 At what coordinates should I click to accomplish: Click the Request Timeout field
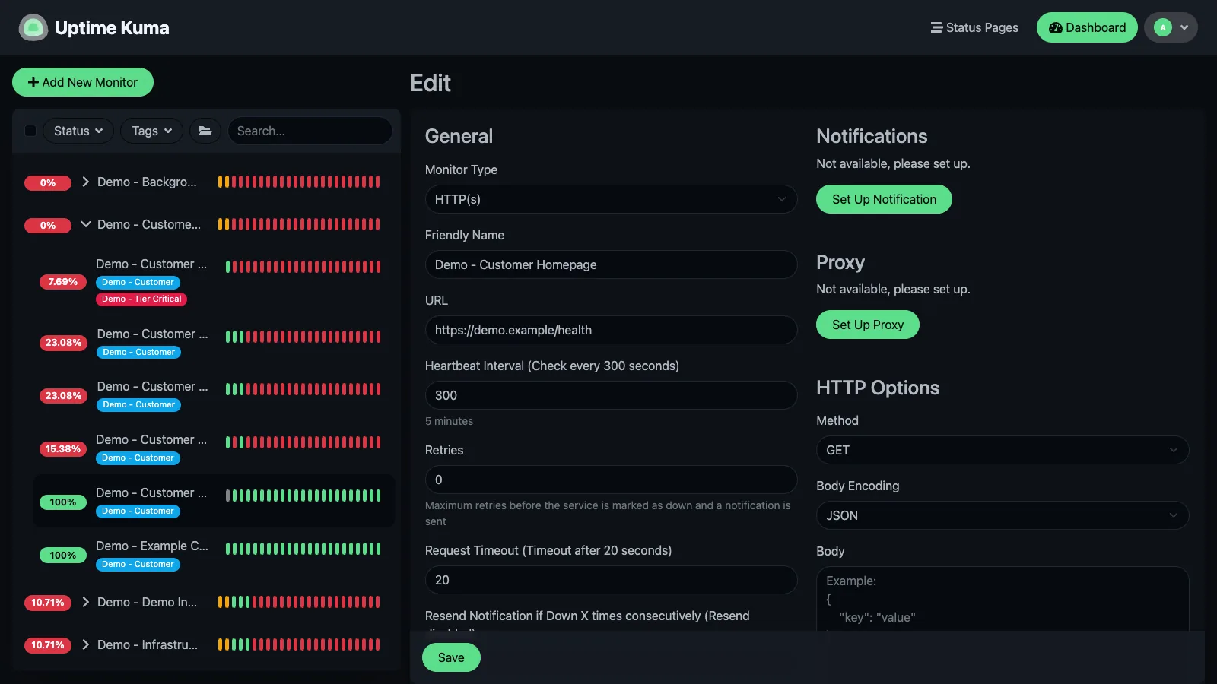coord(611,580)
